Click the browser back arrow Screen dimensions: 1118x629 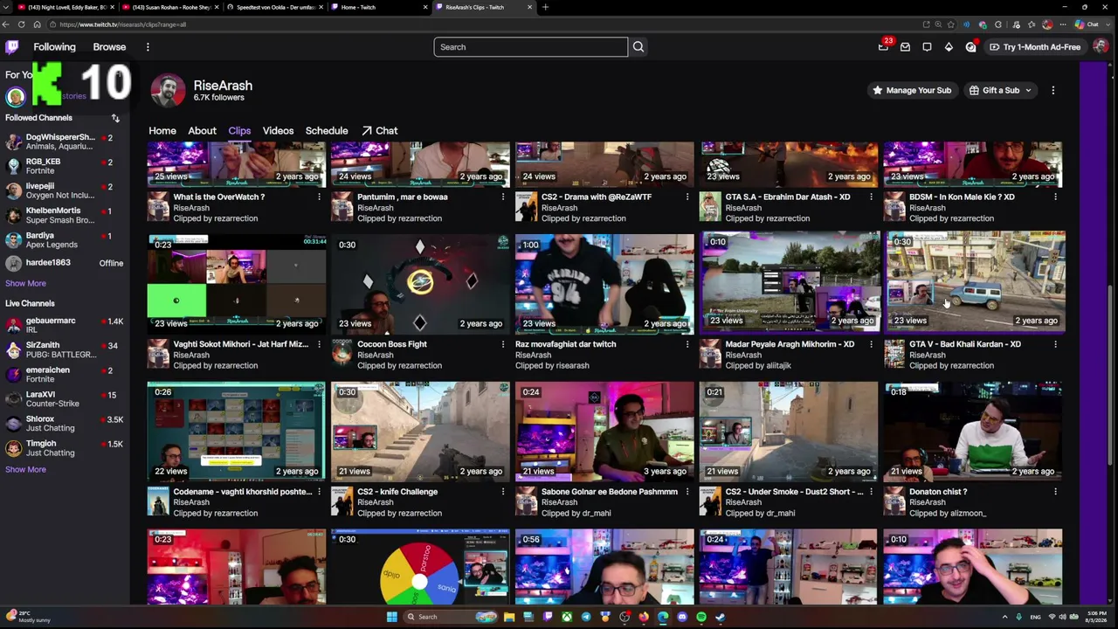[x=6, y=24]
